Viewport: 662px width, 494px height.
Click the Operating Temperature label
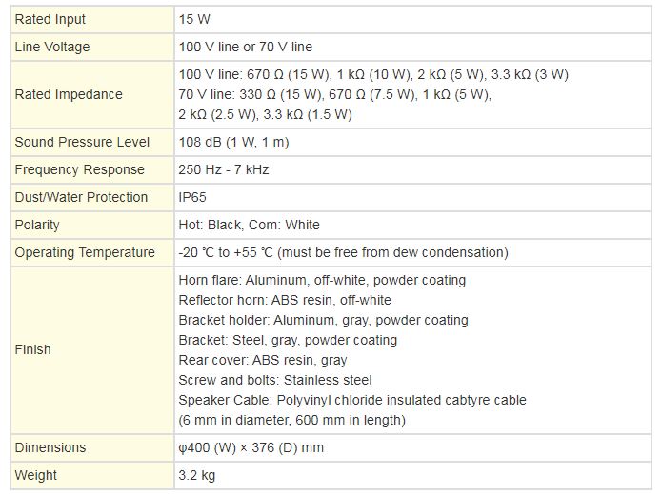coord(85,252)
